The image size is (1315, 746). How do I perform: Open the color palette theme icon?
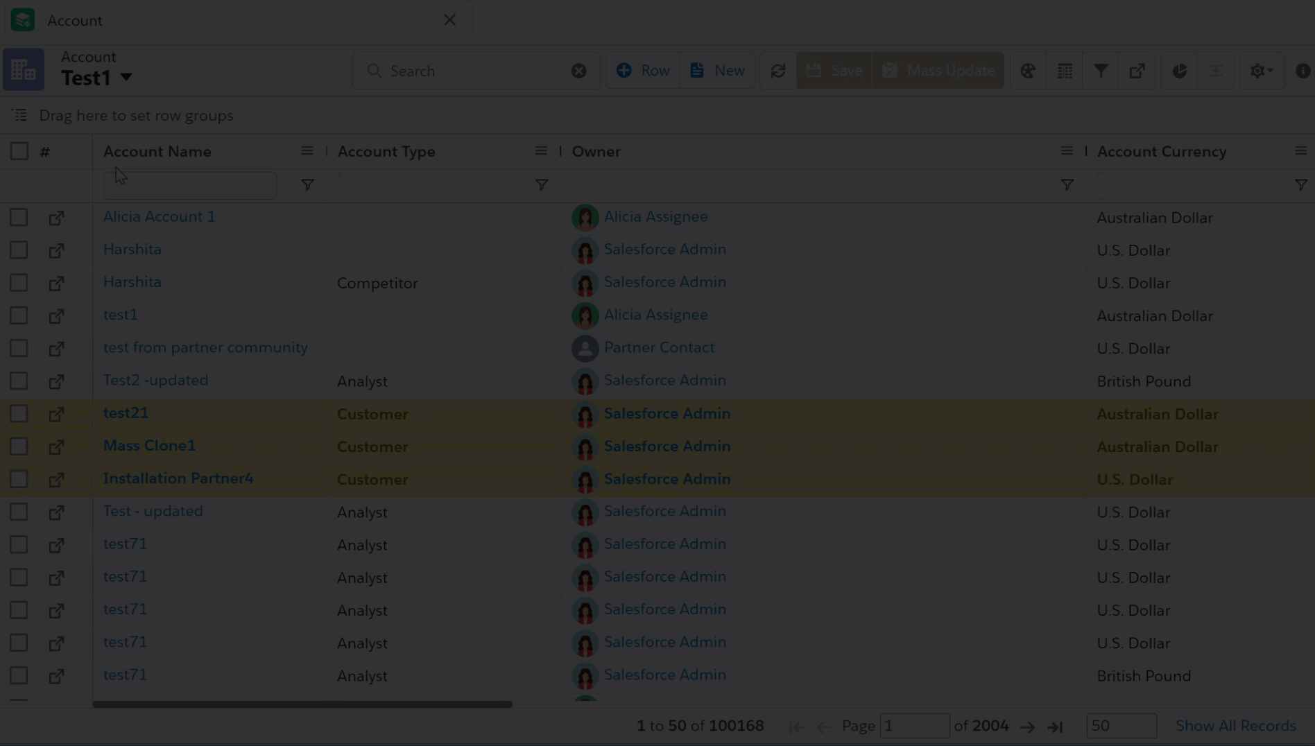(x=1028, y=71)
